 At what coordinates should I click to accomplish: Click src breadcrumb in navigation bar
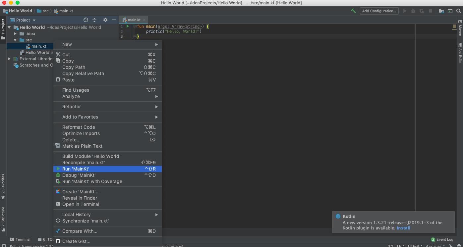pos(43,11)
